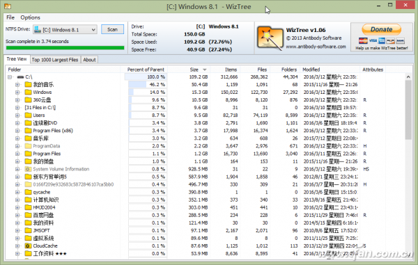Open the About tab
This screenshot has height=265, width=418.
click(x=89, y=60)
